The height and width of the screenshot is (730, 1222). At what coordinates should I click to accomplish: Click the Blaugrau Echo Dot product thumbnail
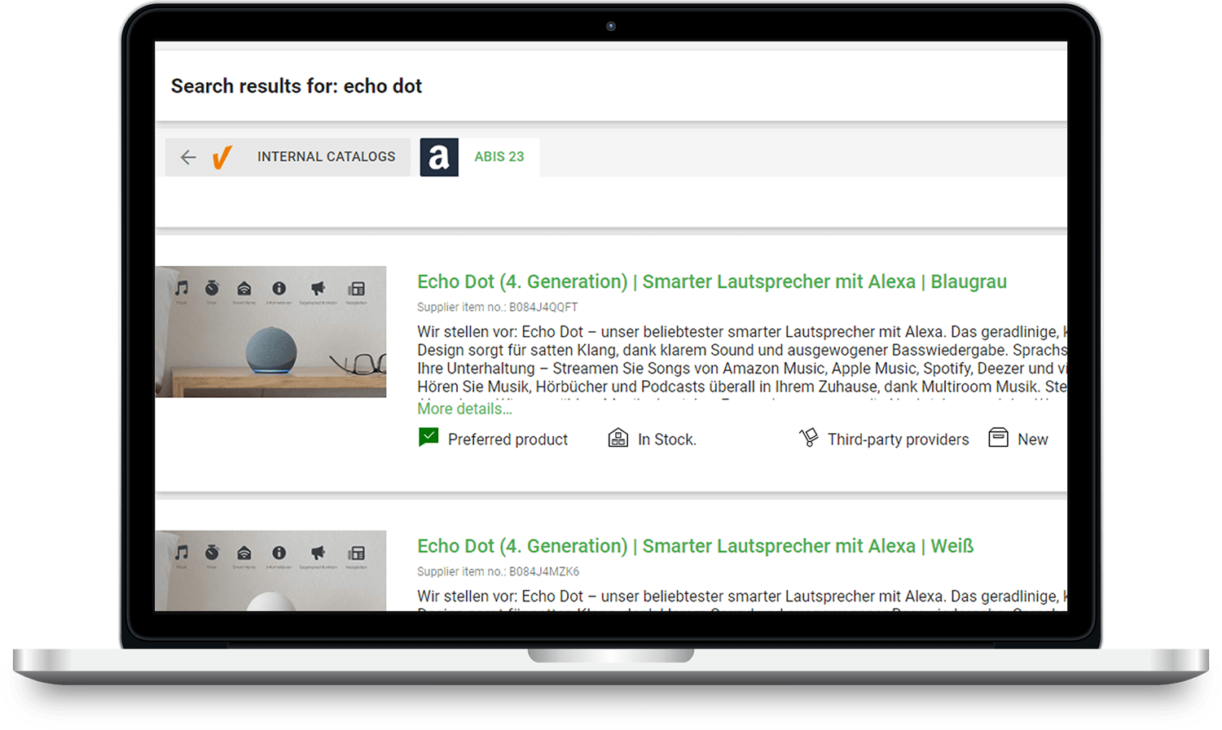(270, 332)
